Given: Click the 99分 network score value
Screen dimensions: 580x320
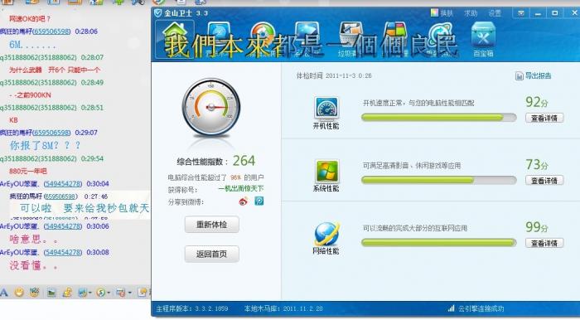Looking at the screenshot, I should (537, 227).
